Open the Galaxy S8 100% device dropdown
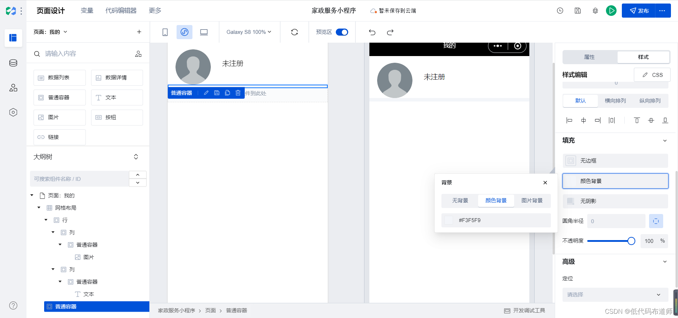Screen dimensions: 678x318 point(249,32)
